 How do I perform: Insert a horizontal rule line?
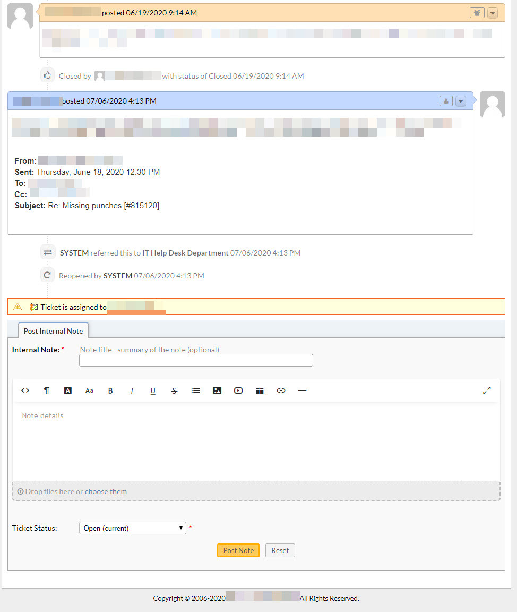pyautogui.click(x=302, y=390)
